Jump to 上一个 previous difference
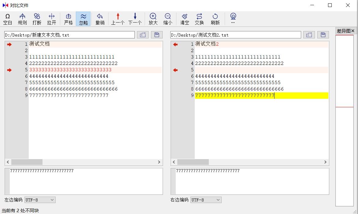The image size is (358, 214). (118, 19)
